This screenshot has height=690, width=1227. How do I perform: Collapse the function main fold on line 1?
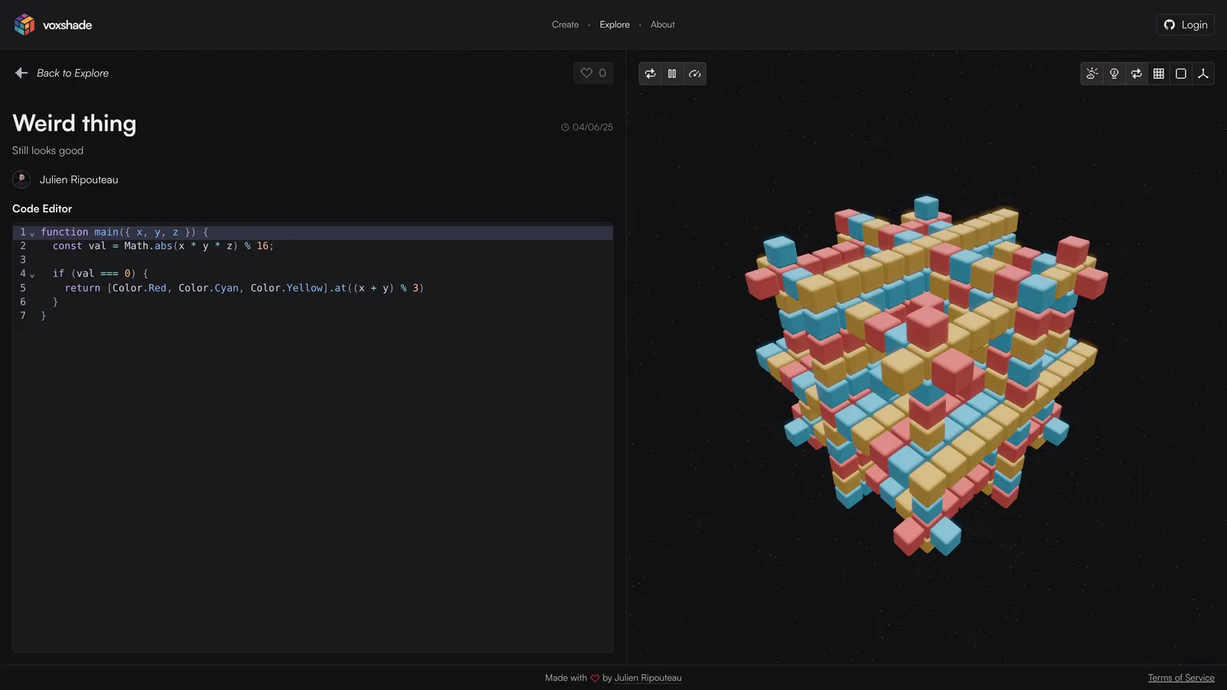(x=32, y=233)
